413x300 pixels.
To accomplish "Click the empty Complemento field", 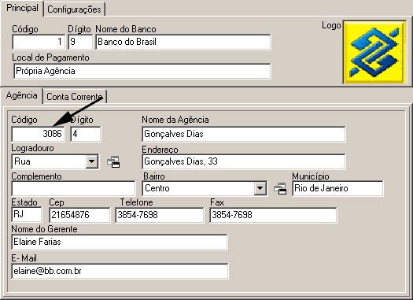I will coord(73,188).
